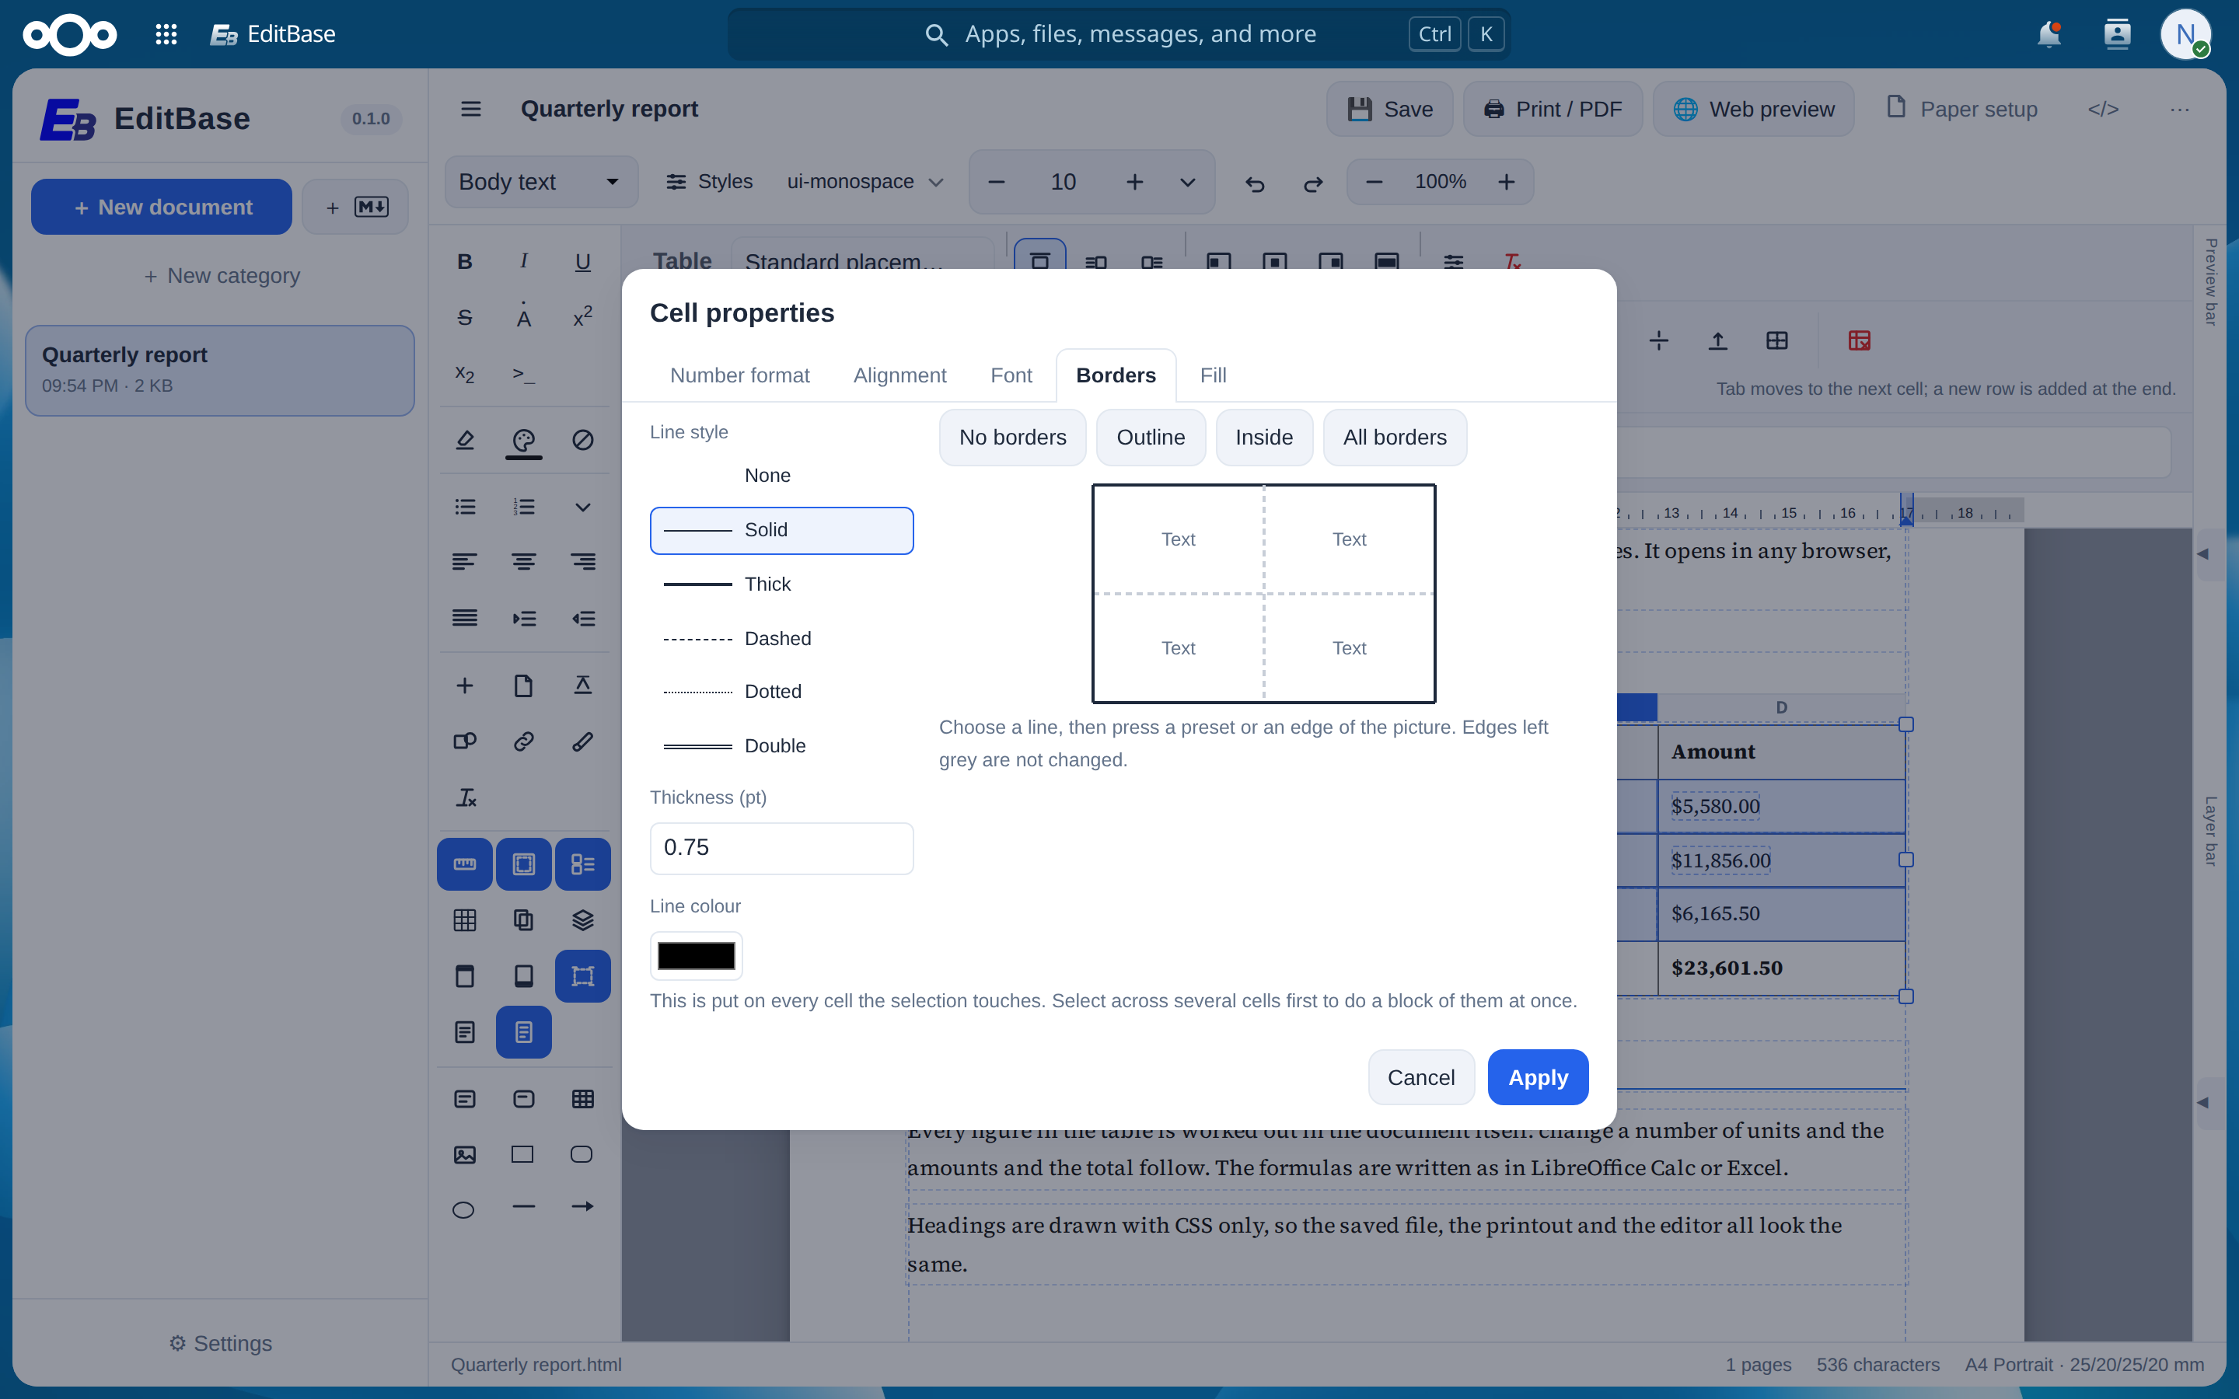
Task: Cancel the Cell properties dialog
Action: pyautogui.click(x=1420, y=1077)
